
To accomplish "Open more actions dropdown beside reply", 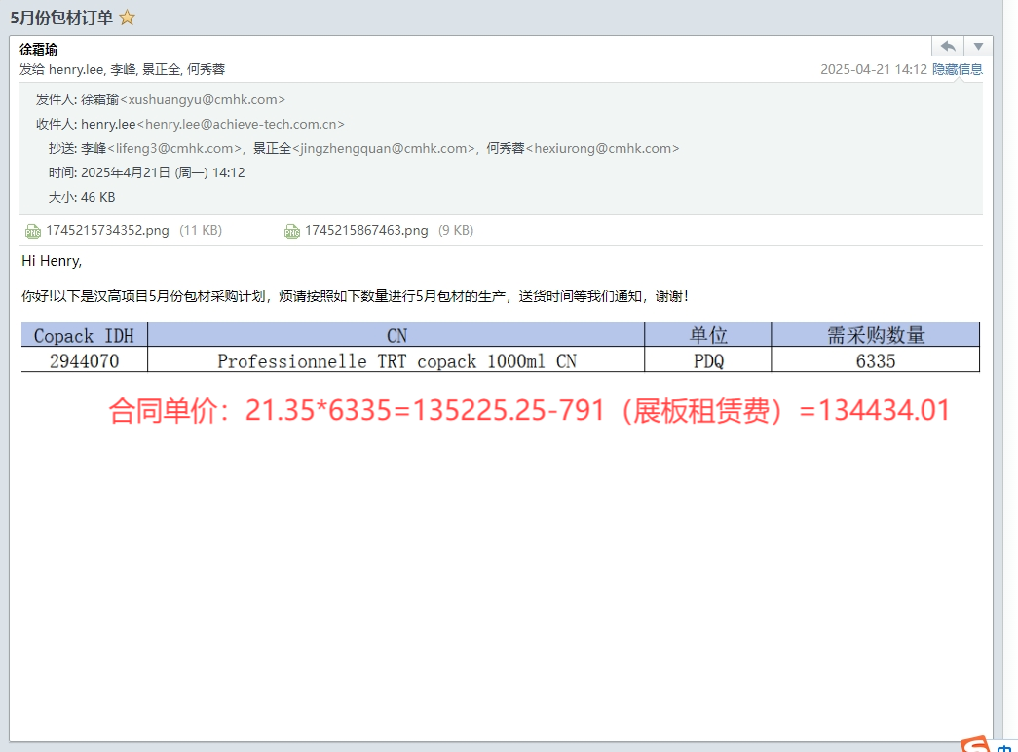I will (978, 47).
